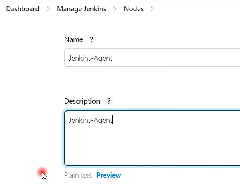
Task: Click the Description field label
Action: click(x=82, y=101)
